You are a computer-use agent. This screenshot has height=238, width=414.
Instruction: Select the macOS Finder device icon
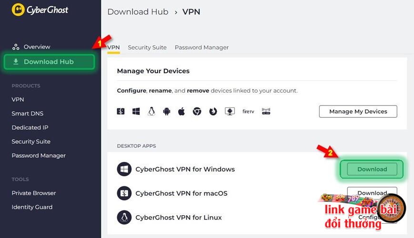121,111
